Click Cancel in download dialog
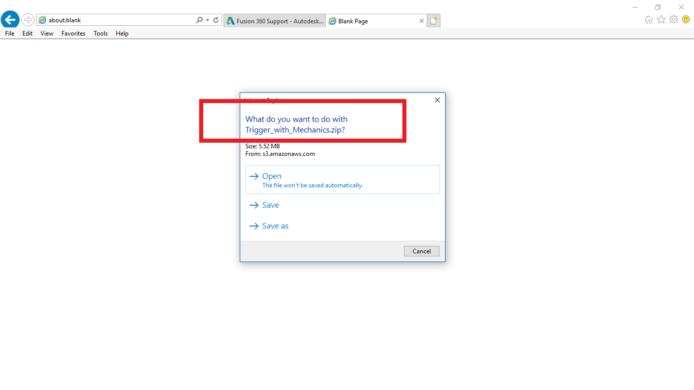Viewport: 694px width, 390px height. point(422,251)
